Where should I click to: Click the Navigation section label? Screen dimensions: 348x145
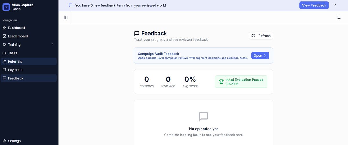(10, 20)
